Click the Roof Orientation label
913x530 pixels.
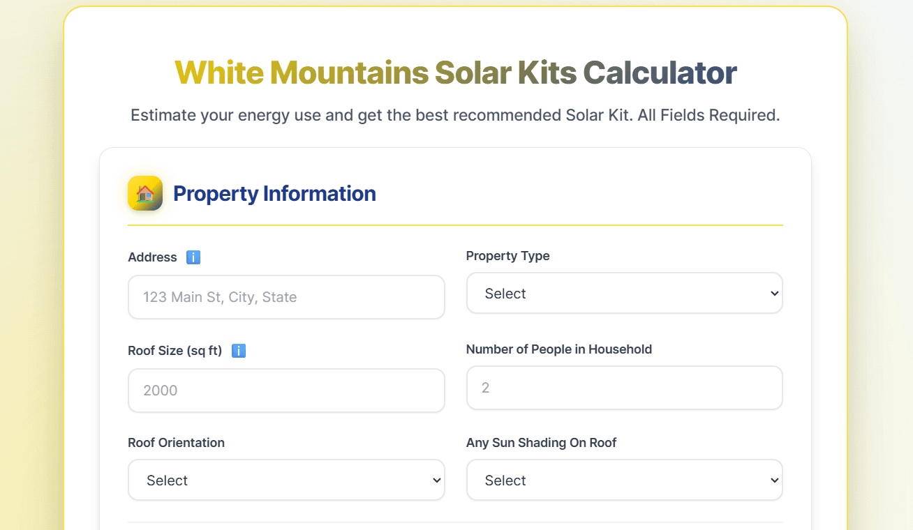176,443
